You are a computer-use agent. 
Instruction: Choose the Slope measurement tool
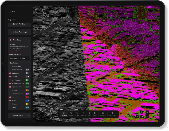tap(77, 114)
